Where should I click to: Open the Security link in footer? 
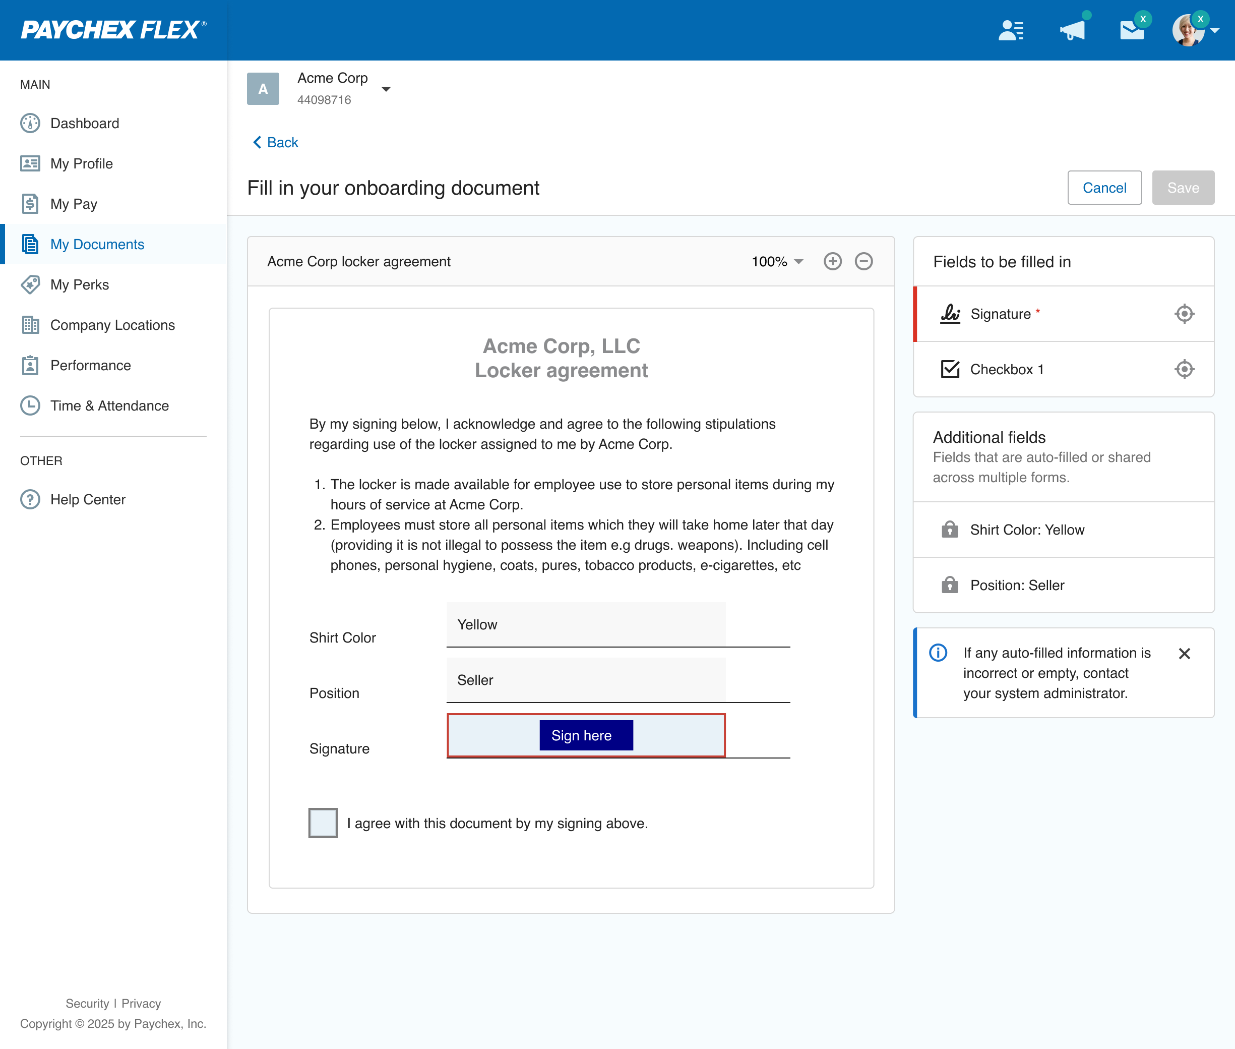(x=87, y=1004)
